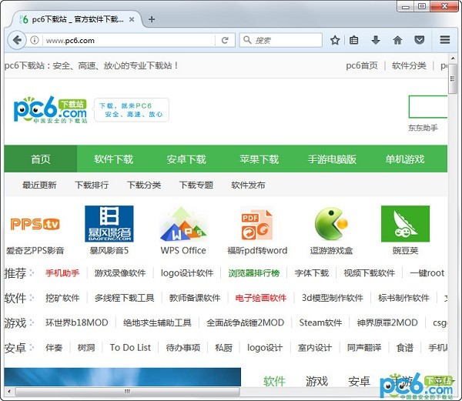Open the 逗游游戏盒 app icon

(331, 224)
